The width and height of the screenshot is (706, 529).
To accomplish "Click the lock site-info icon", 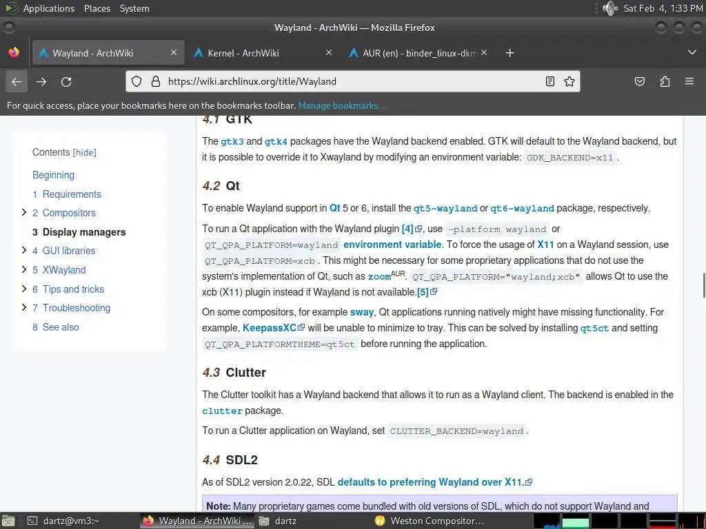I will coord(156,81).
